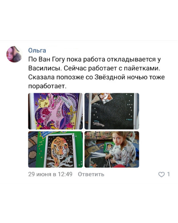Screen dimensions: 178x223
Task: Click the 29 июня в 12:49 timestamp
Action: (x=50, y=174)
